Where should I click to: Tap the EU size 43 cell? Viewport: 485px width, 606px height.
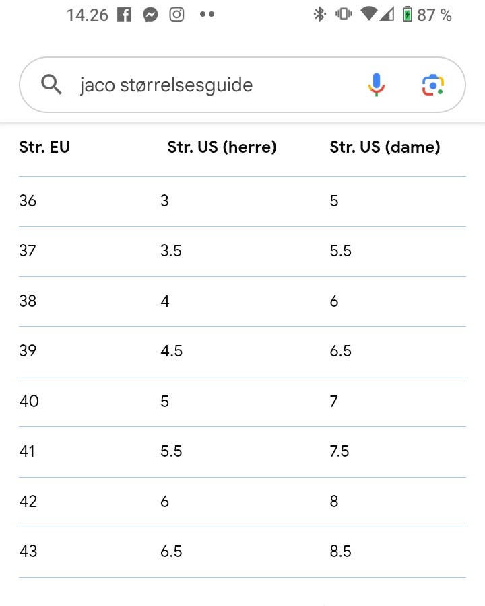pyautogui.click(x=28, y=552)
